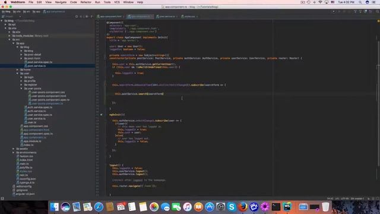Expand the environments folder

13,152
